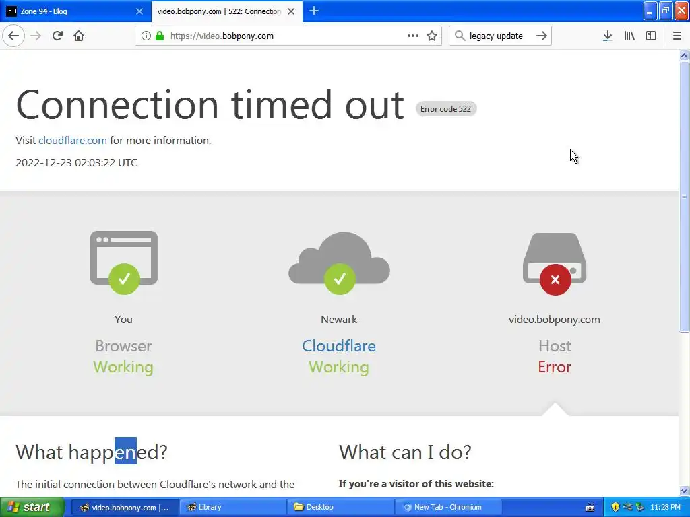Close the video.bobpony.com tab
This screenshot has width=690, height=517.
click(291, 11)
